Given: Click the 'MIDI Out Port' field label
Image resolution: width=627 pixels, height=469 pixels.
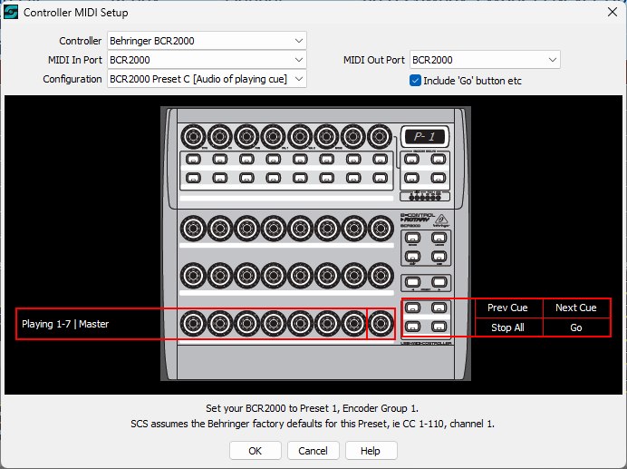Looking at the screenshot, I should [x=374, y=60].
